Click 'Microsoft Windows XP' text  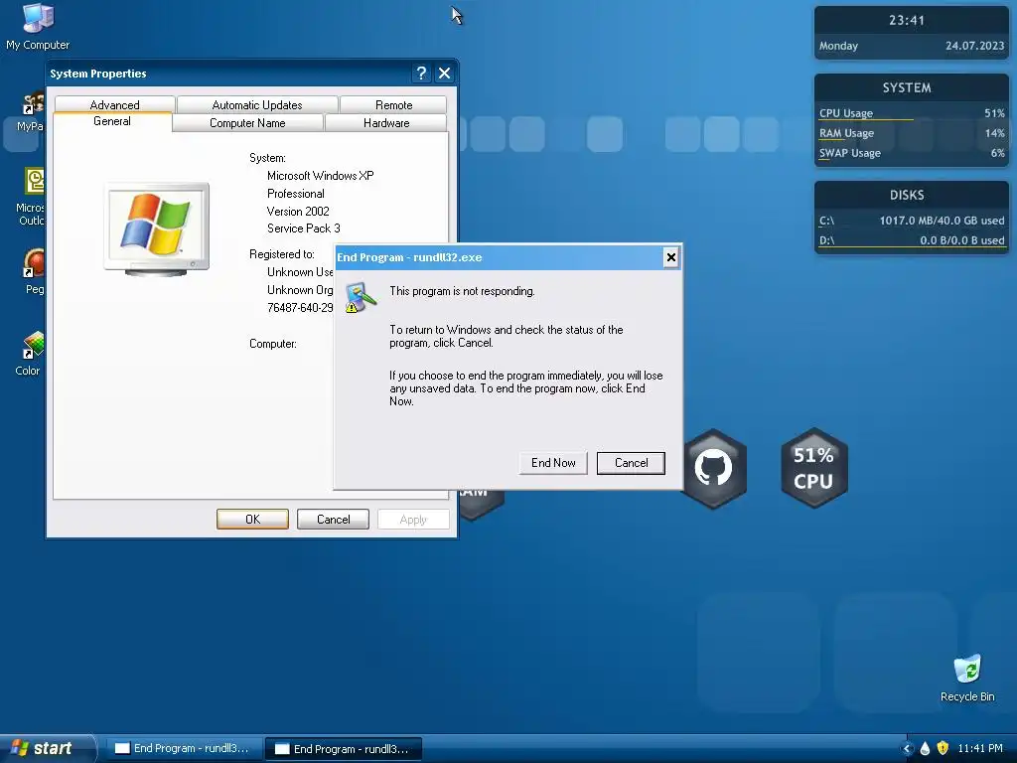pos(321,176)
